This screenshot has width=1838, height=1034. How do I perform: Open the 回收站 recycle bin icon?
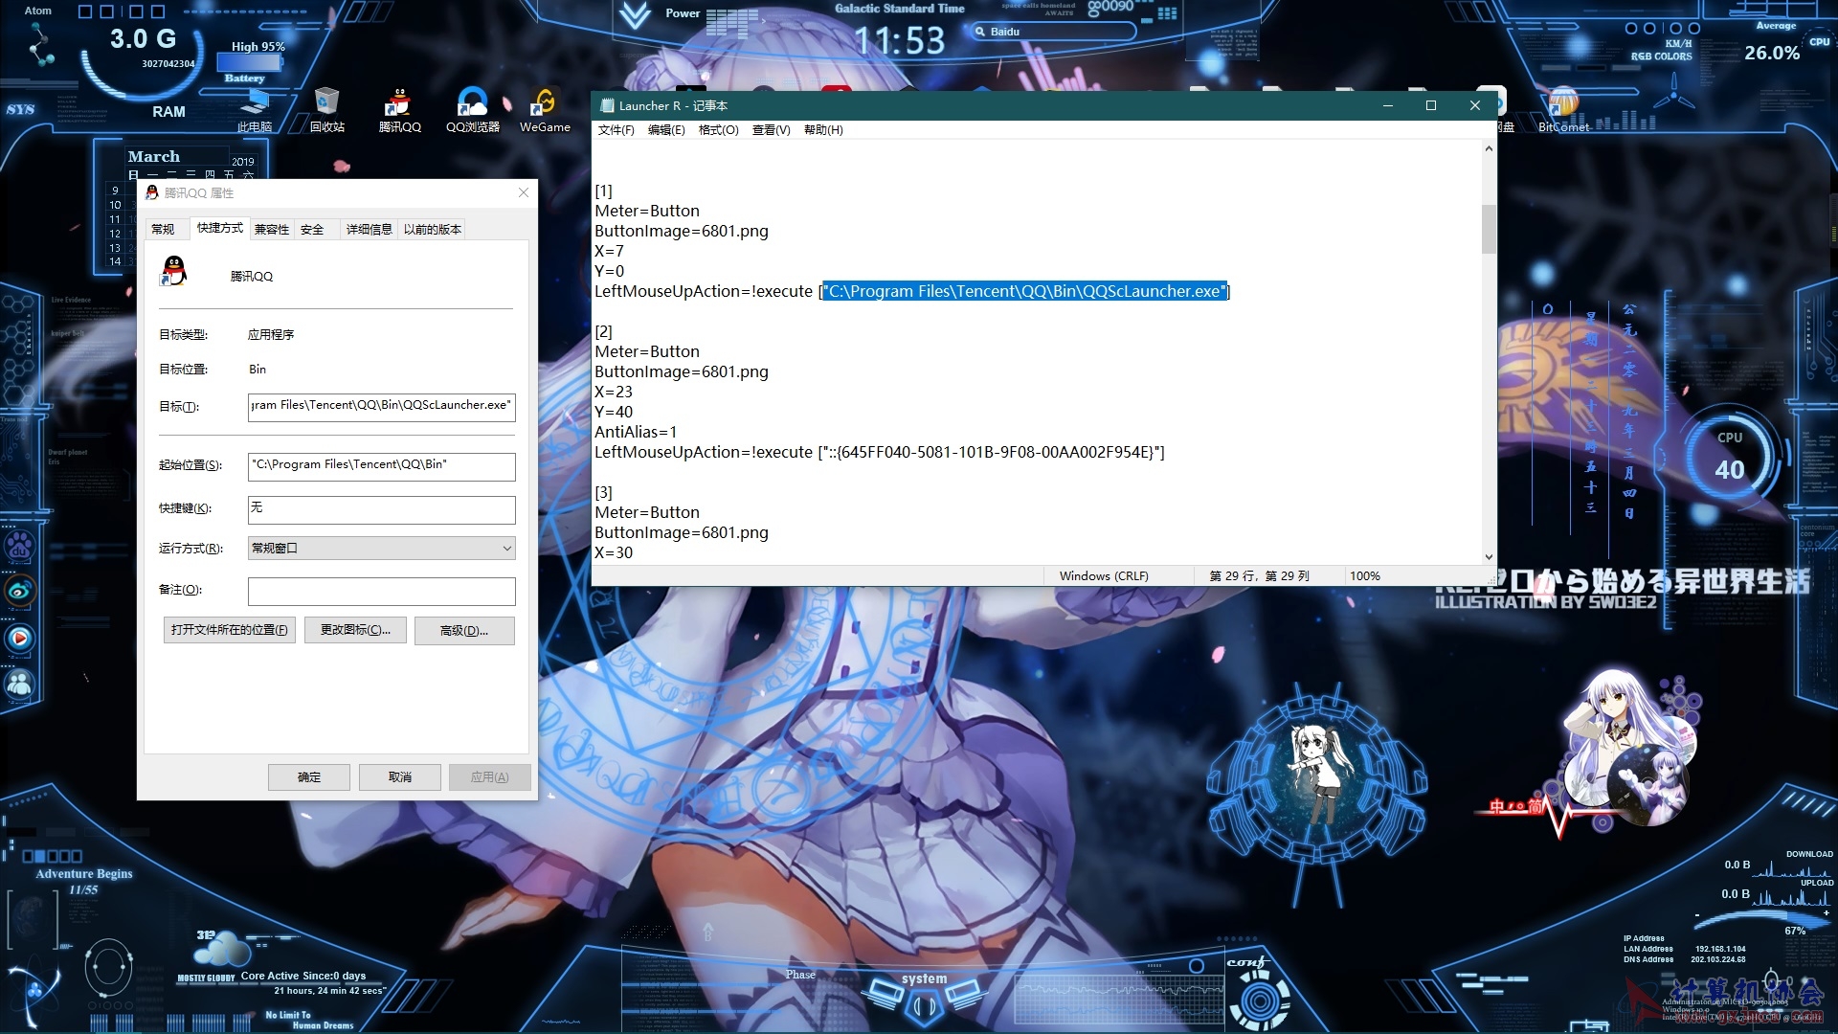point(326,108)
